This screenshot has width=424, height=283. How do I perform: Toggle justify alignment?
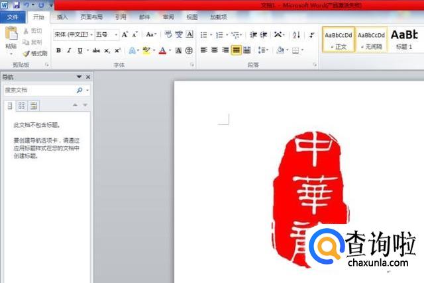(236, 50)
